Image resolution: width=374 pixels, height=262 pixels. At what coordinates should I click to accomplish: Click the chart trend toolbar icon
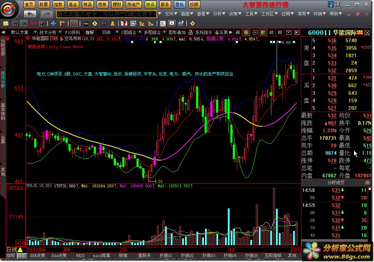tap(15, 24)
